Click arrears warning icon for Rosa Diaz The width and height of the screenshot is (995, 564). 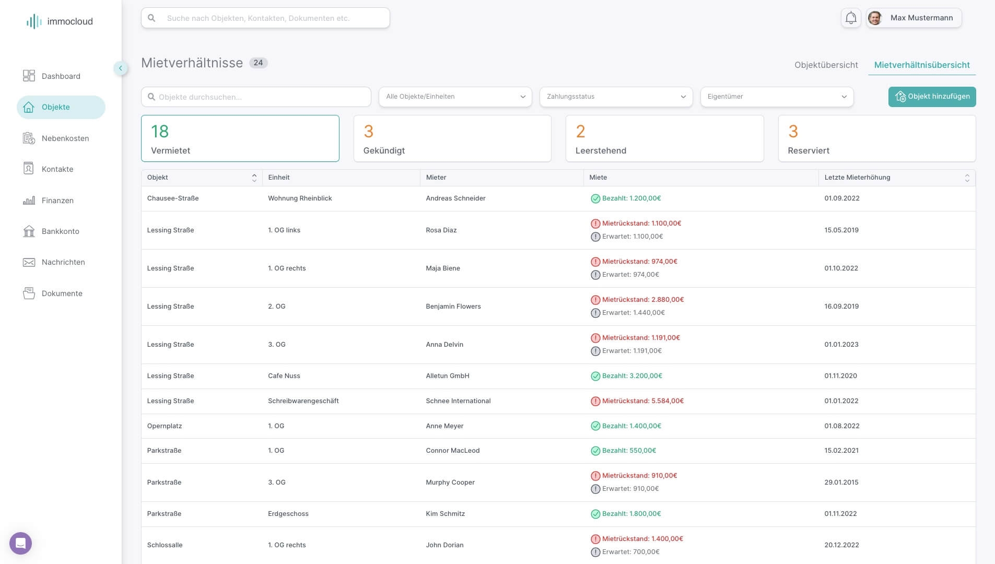595,224
